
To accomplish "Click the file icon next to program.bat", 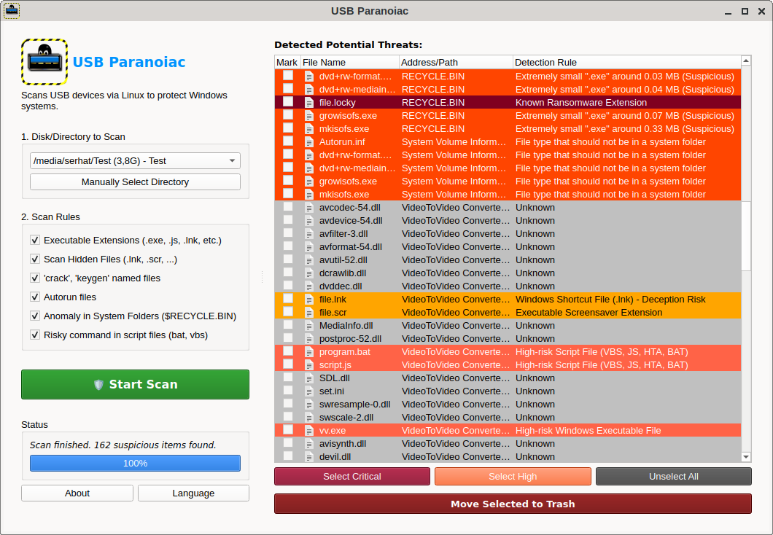I will coord(309,352).
